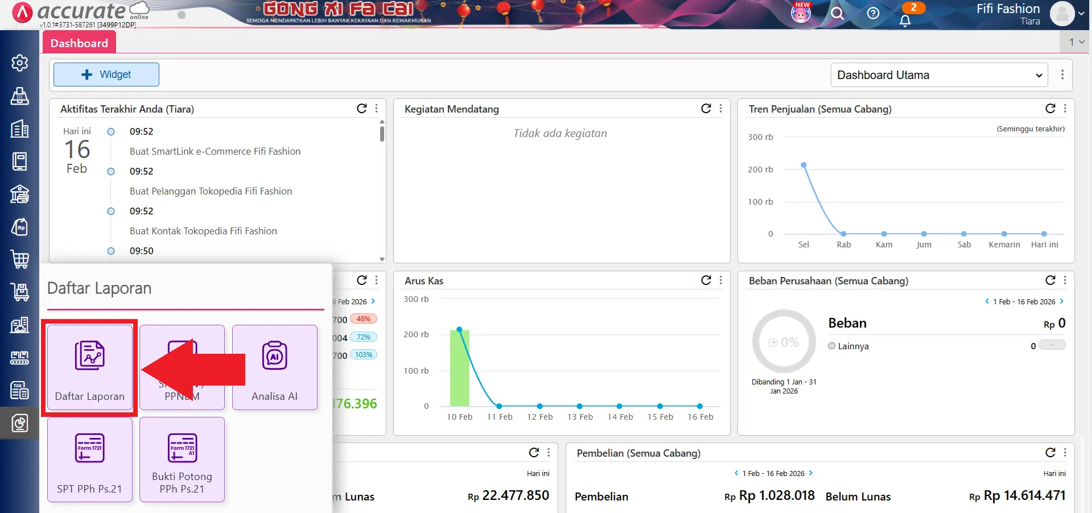Open the search magnifier in header
Screen dimensions: 1092x513
point(837,14)
